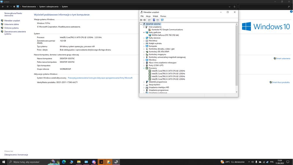Open Discord from the taskbar
293x165 pixels.
coord(94,162)
